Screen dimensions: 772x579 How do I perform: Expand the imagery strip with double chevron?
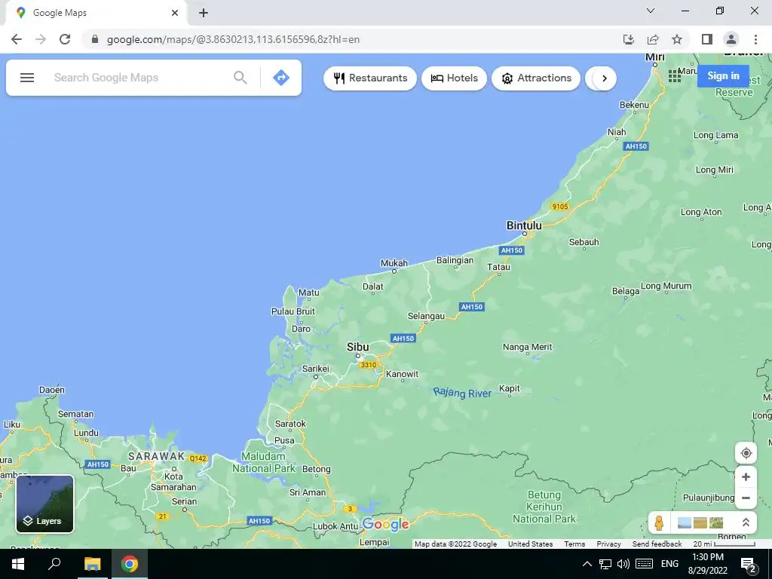[746, 522]
